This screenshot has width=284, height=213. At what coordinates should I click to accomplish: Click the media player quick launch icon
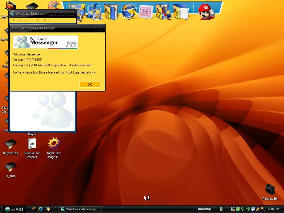(48, 209)
